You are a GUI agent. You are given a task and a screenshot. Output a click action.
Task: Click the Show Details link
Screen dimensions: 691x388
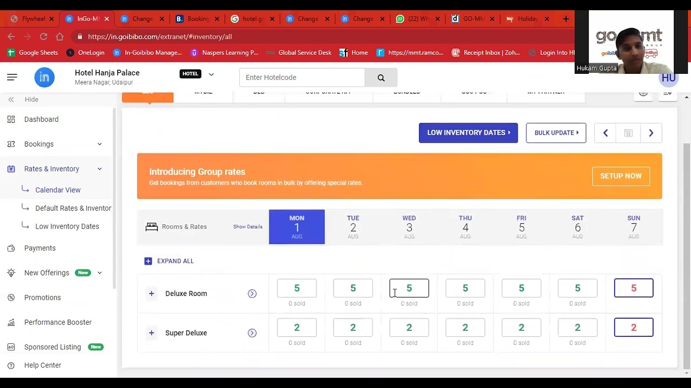248,227
